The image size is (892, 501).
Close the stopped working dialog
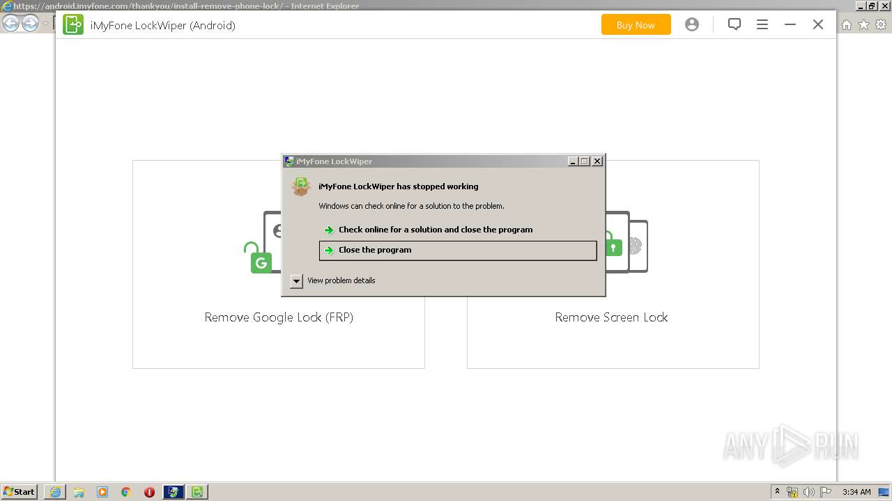pos(597,161)
